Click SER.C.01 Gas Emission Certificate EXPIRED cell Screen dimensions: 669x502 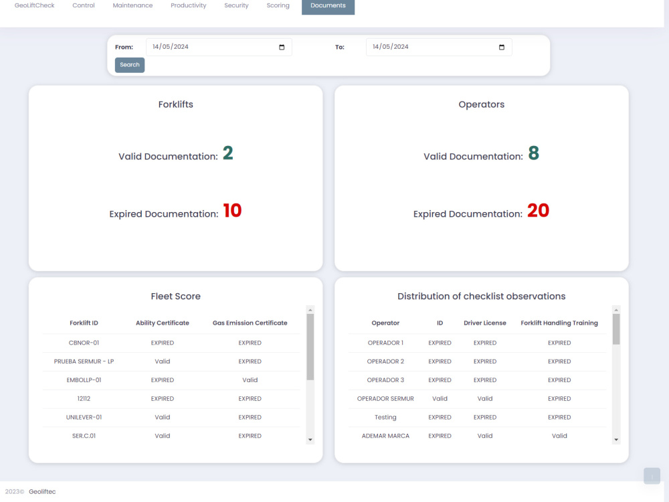coord(250,436)
